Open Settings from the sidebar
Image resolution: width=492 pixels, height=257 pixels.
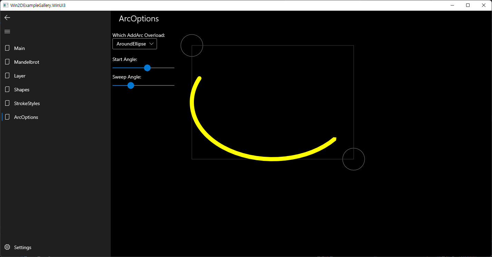[x=55, y=247]
